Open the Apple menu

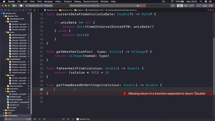click(x=4, y=1)
